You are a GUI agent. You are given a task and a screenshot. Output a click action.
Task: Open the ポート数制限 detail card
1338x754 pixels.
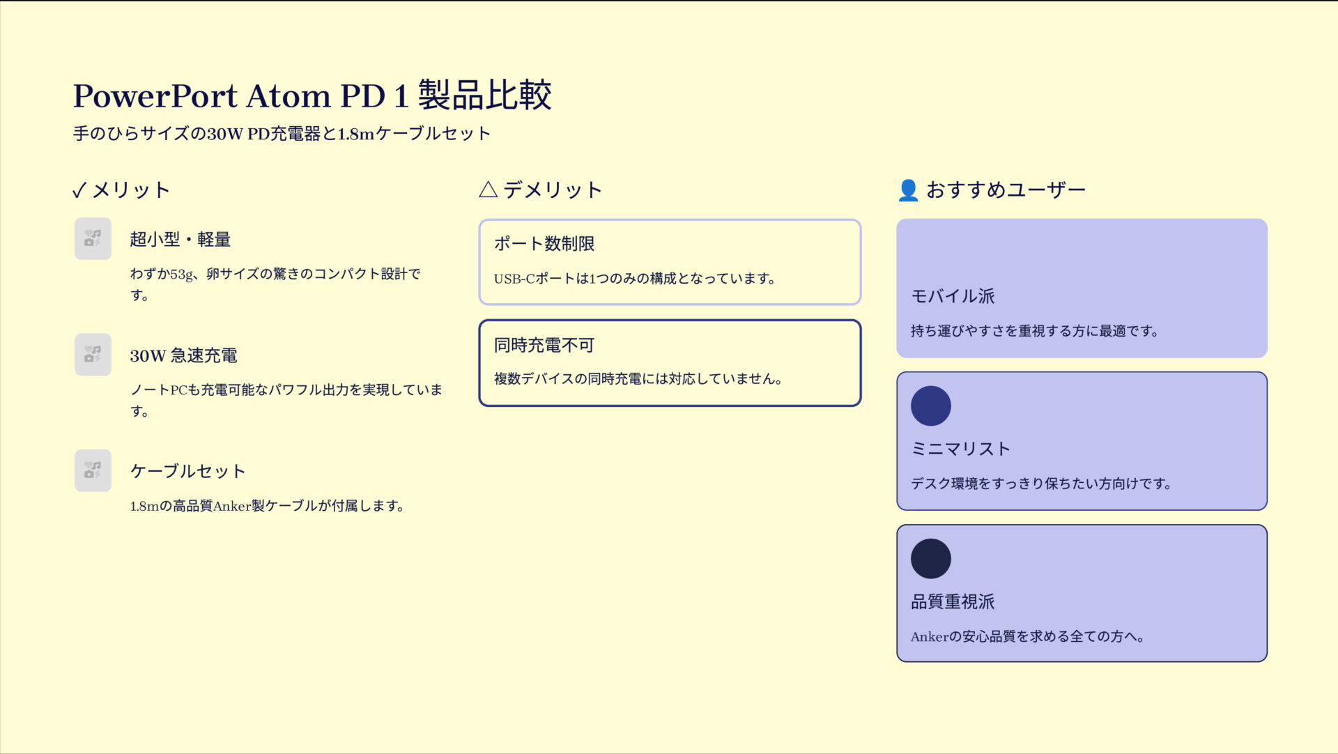click(x=669, y=262)
